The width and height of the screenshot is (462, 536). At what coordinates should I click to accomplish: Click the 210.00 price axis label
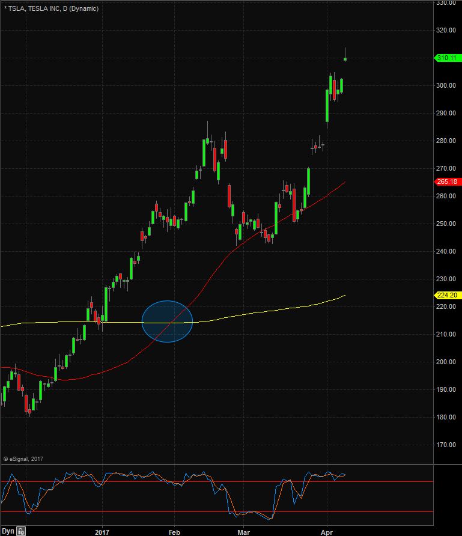pos(446,334)
